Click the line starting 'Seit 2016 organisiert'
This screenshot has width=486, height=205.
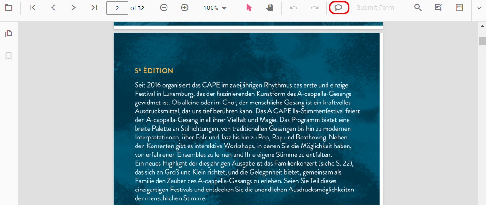(242, 85)
